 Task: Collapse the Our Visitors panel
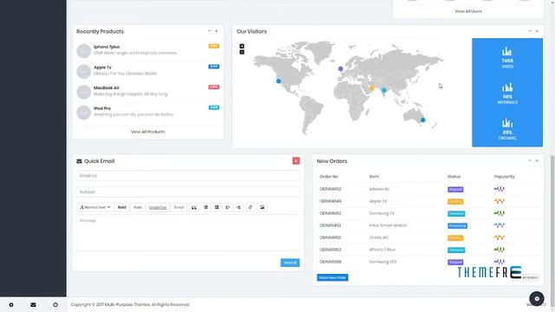click(530, 31)
